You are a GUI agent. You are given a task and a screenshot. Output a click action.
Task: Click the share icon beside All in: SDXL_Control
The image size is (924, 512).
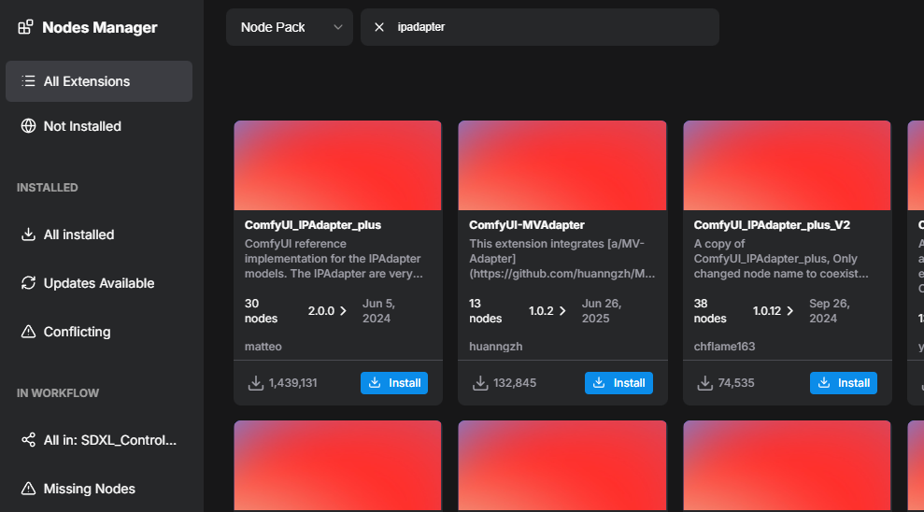pyautogui.click(x=28, y=440)
